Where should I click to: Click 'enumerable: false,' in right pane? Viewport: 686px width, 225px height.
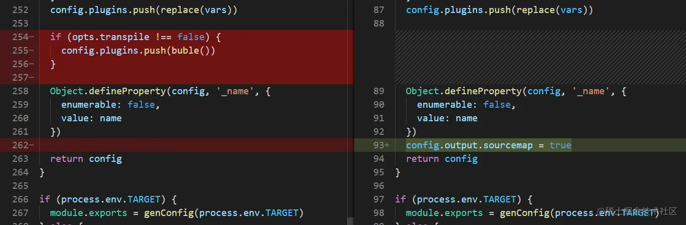(x=466, y=105)
